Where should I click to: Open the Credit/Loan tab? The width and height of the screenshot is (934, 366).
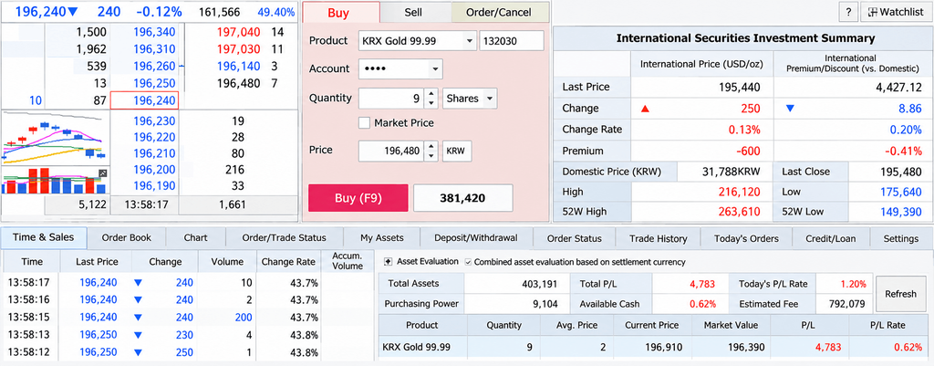[830, 238]
